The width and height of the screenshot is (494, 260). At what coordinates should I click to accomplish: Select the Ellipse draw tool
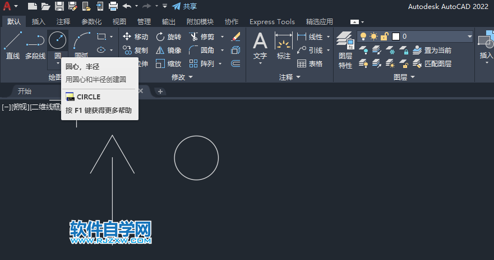coord(101,50)
